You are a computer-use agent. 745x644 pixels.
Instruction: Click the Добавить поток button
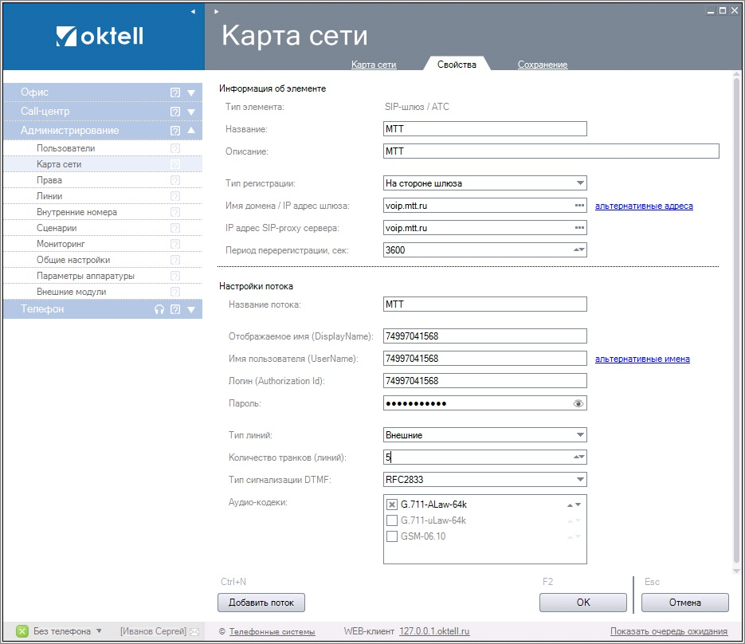pyautogui.click(x=261, y=603)
